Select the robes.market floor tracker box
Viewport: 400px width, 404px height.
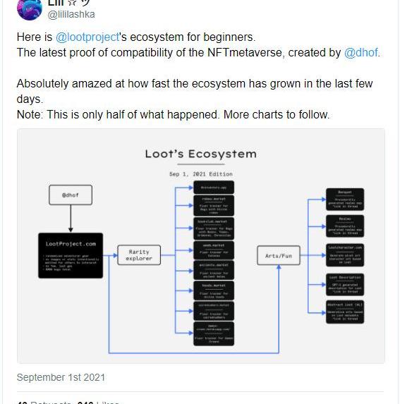tap(214, 206)
